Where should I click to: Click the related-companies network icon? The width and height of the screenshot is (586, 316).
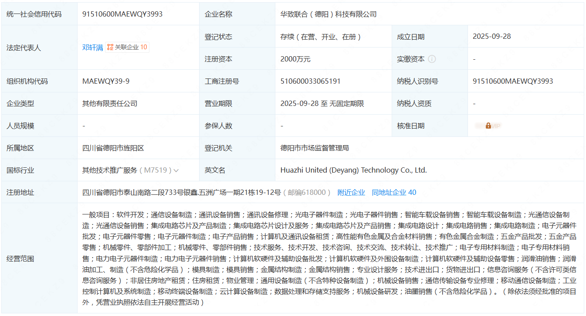110,48
